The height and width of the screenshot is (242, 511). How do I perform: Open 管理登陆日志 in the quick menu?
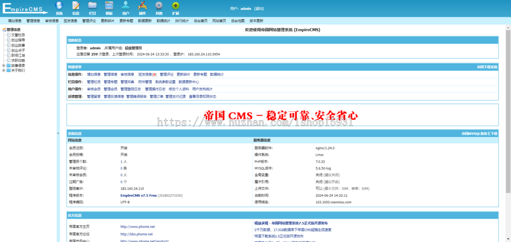point(131,89)
